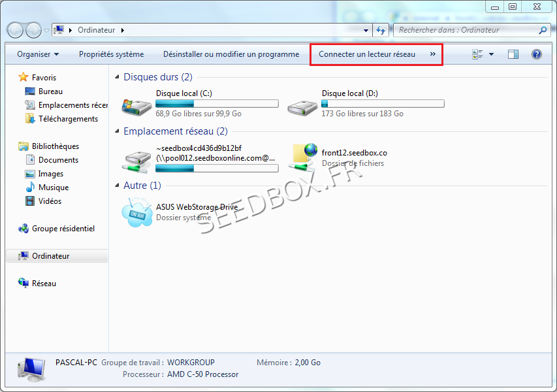Screen dimensions: 557x392
Task: Click Propriétés système in the toolbar
Action: click(x=111, y=54)
